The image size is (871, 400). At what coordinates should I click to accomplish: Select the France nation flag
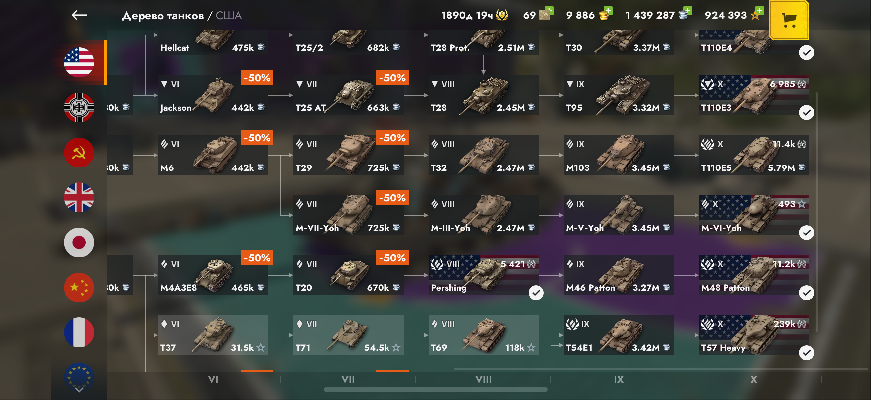coord(79,332)
